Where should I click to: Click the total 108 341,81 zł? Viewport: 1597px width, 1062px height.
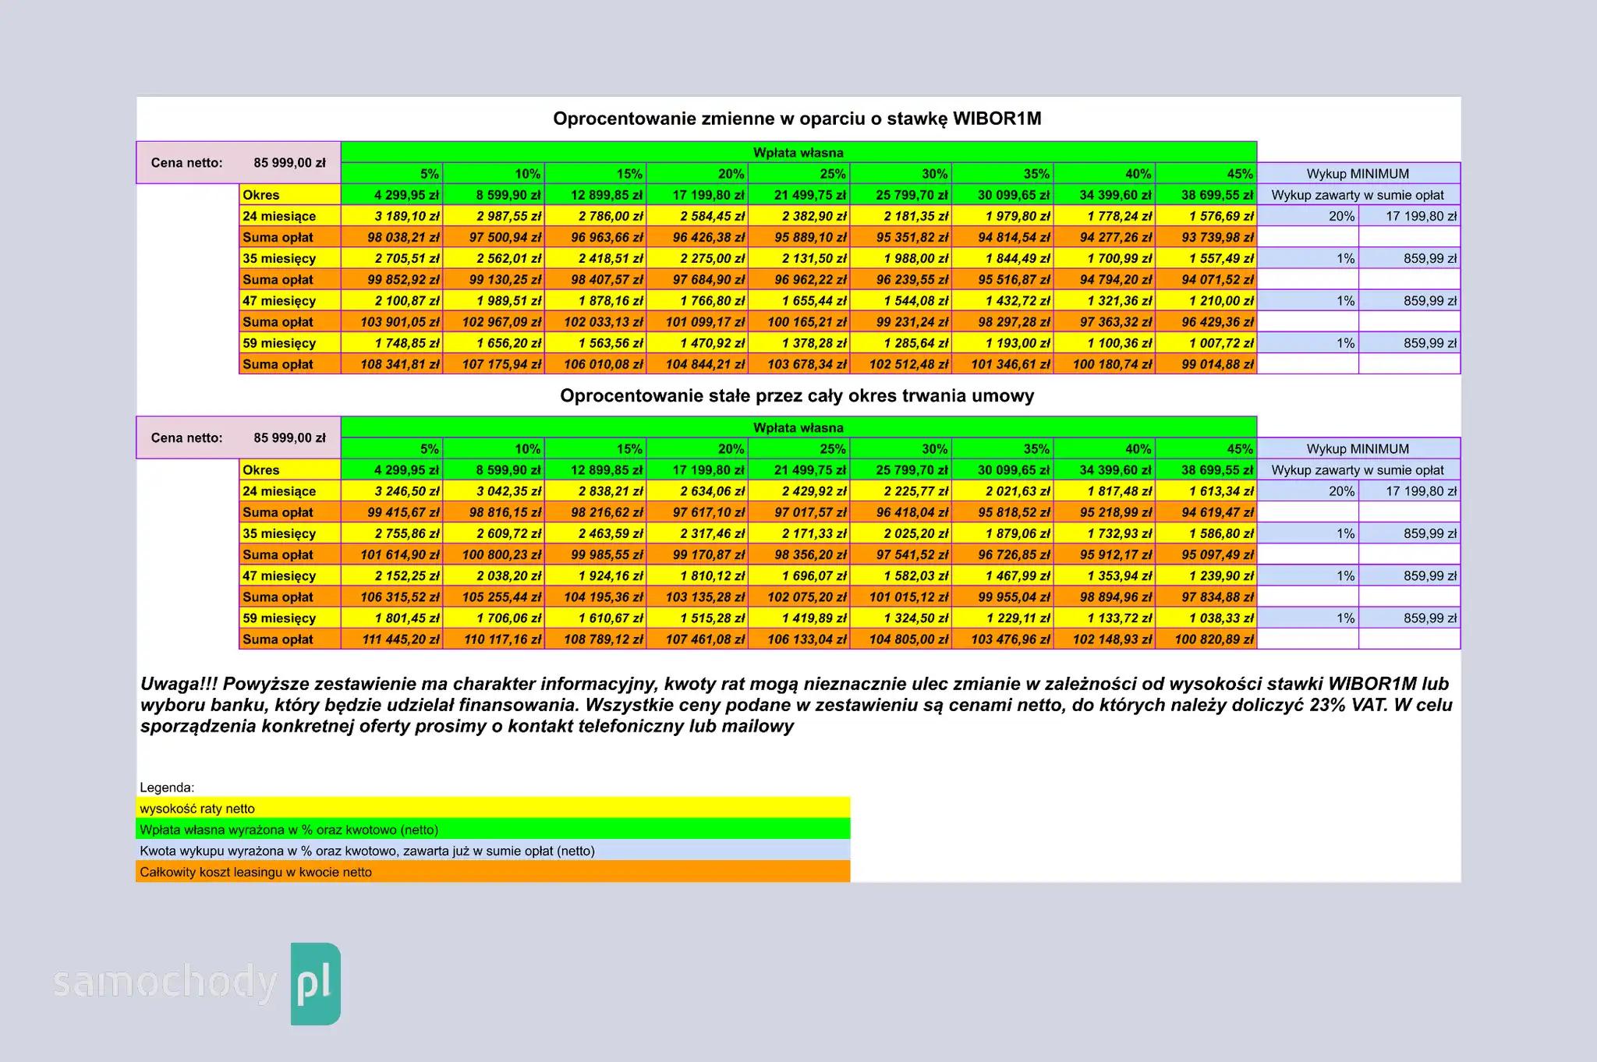[x=392, y=363]
